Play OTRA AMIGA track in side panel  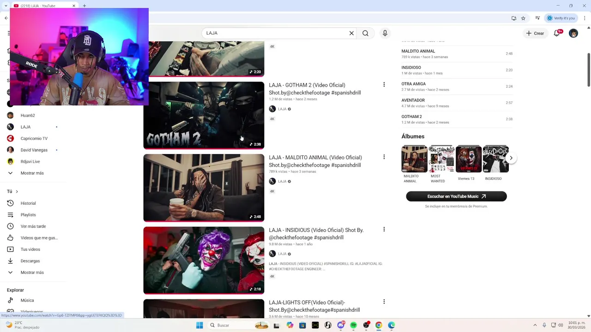point(457,86)
